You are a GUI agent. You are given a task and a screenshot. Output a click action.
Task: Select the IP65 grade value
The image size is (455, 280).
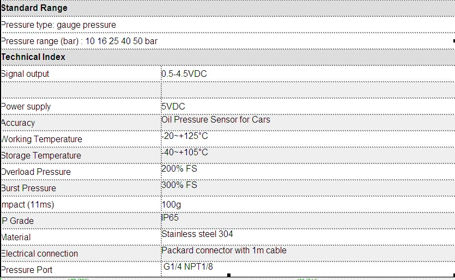tap(171, 217)
